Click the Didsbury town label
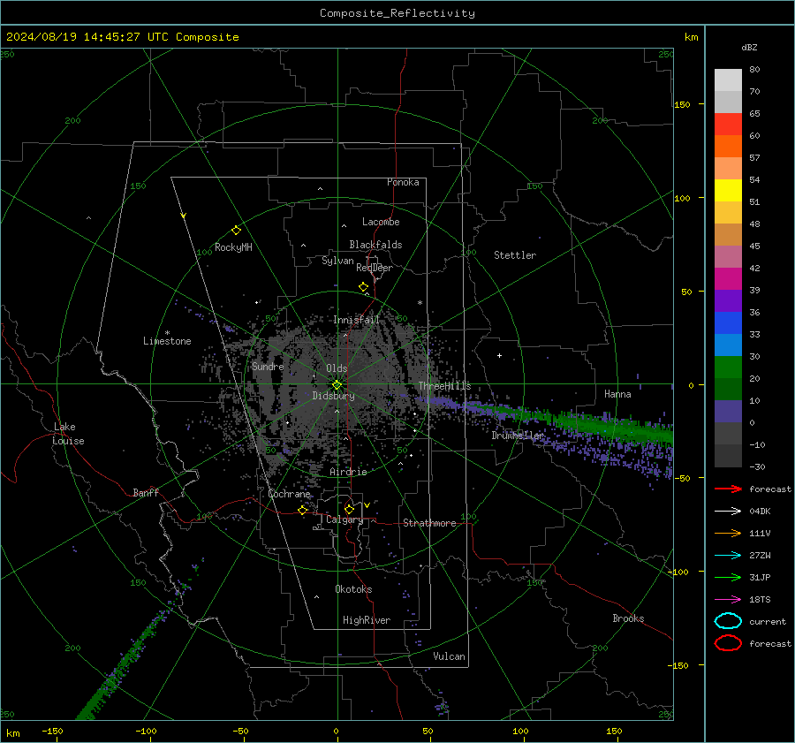 [x=333, y=396]
